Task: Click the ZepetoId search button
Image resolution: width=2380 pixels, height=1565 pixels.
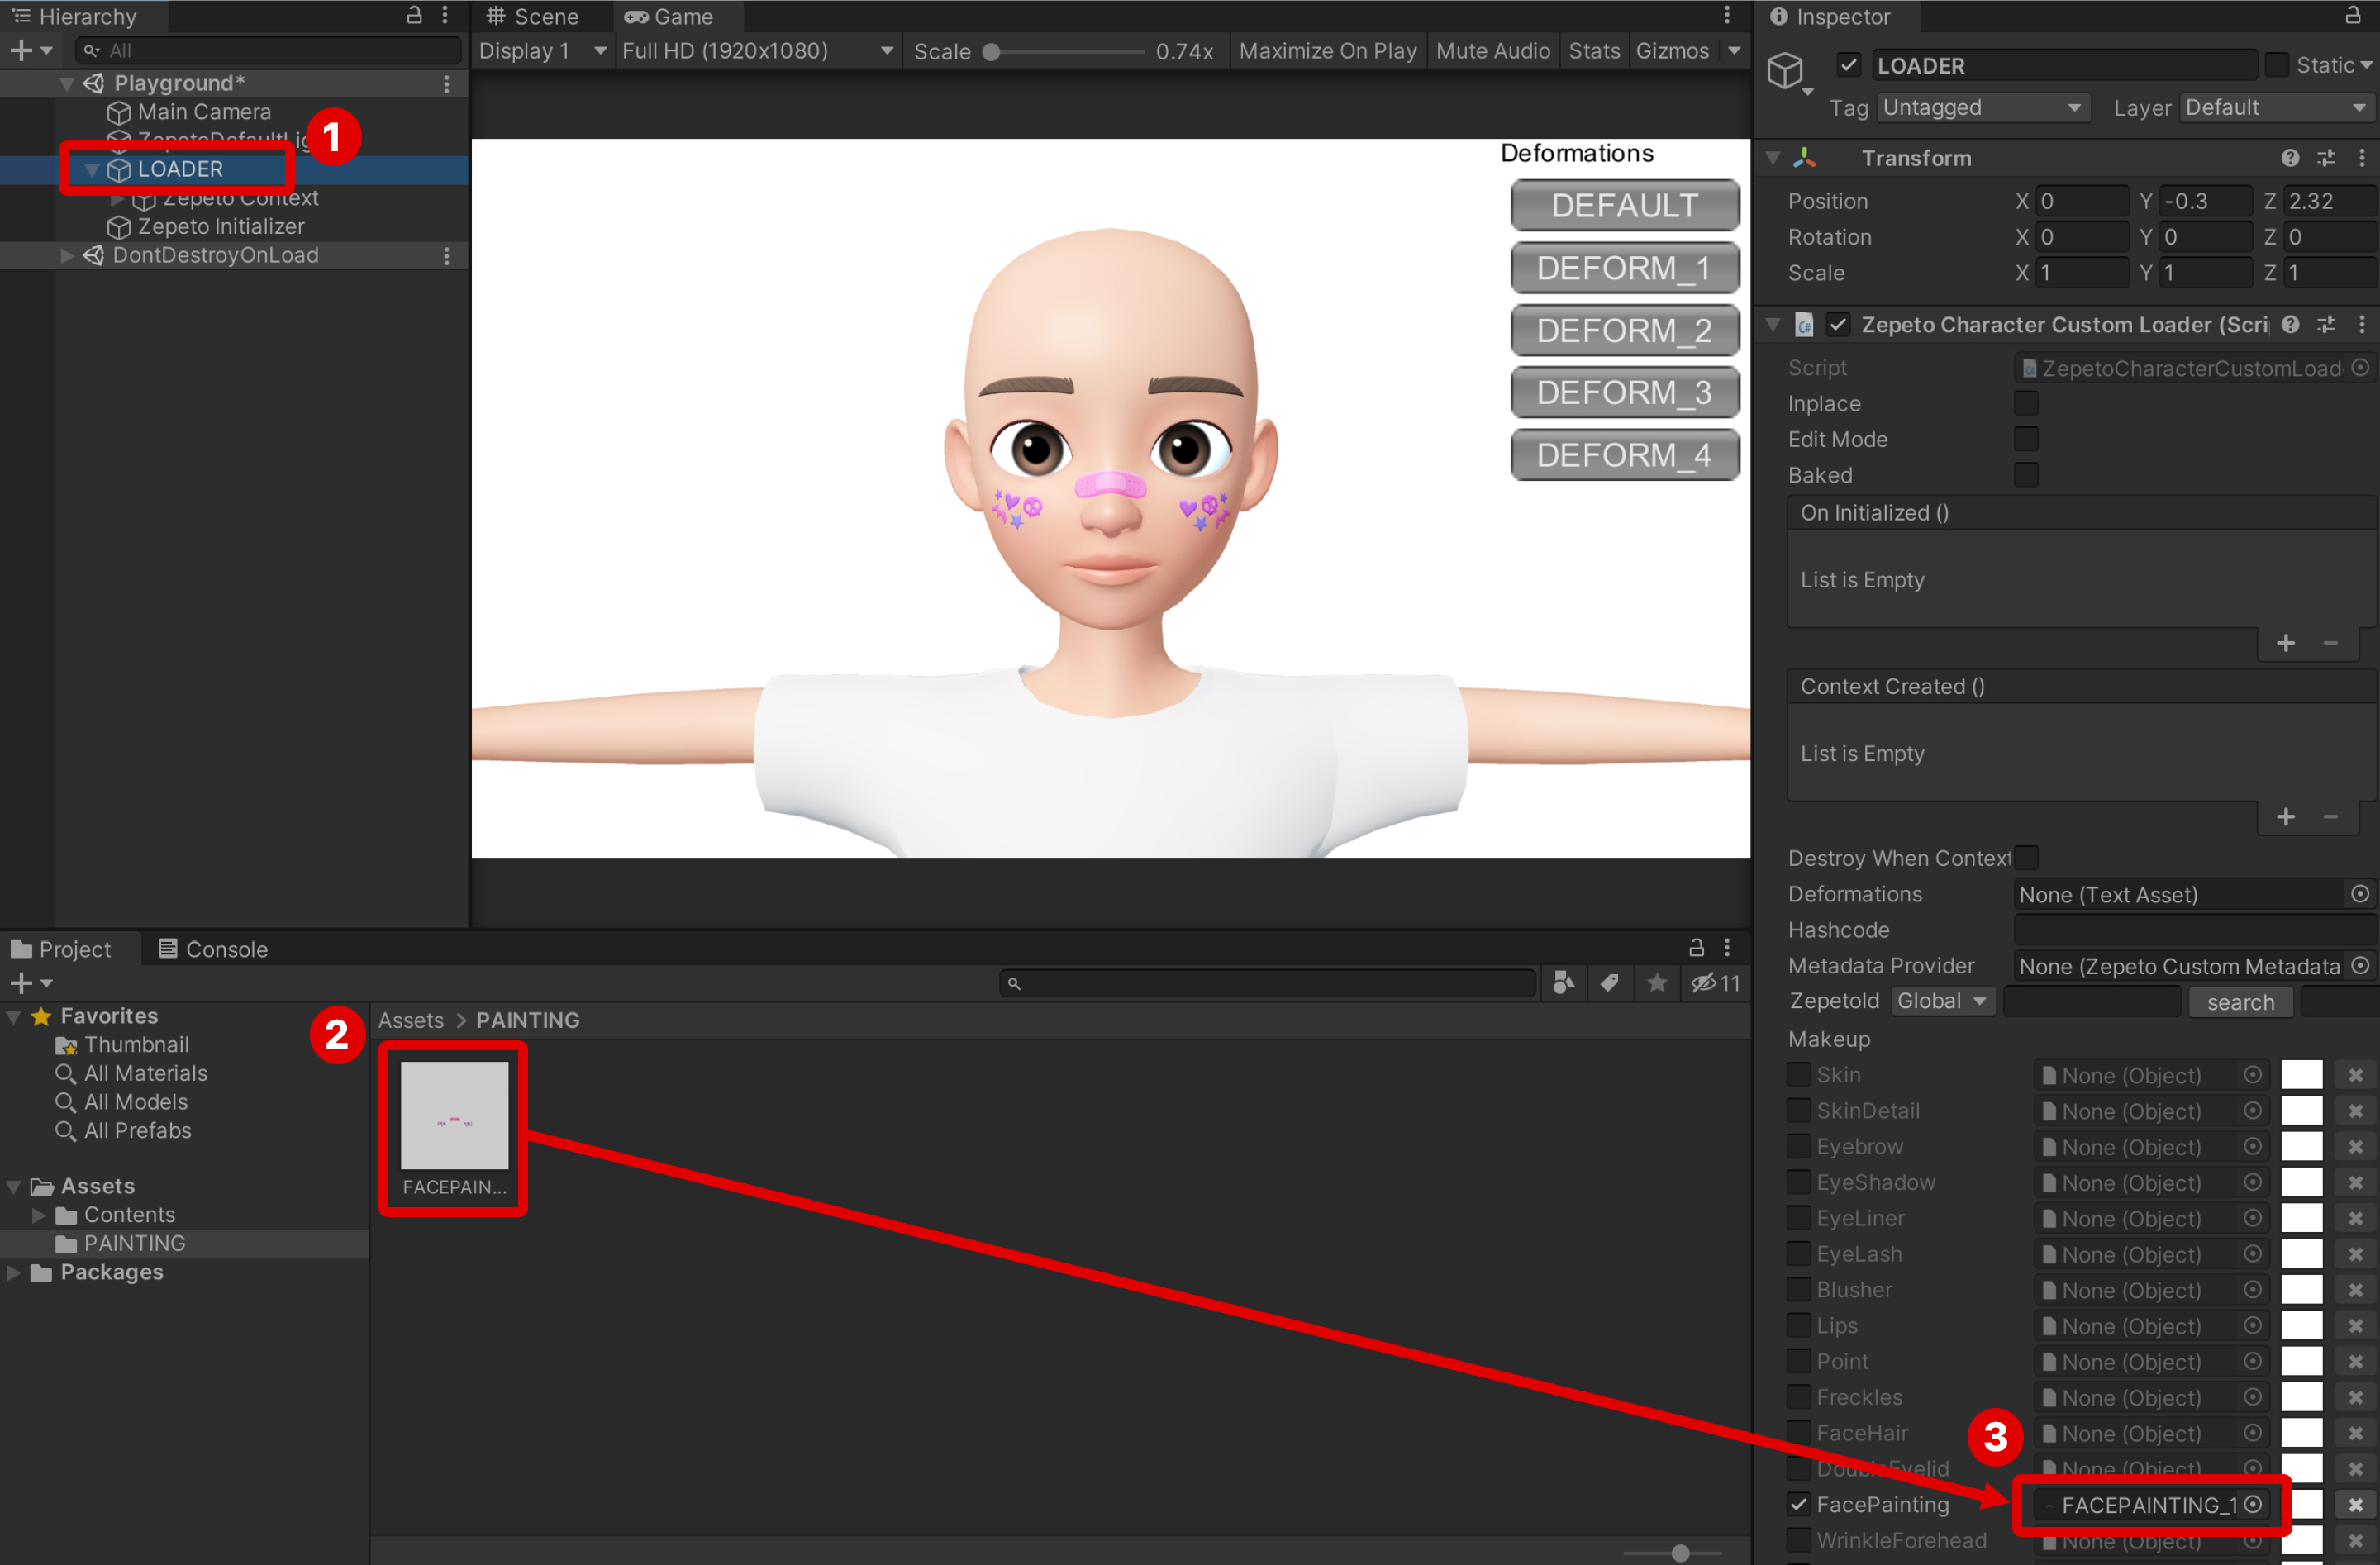Action: [2240, 1002]
